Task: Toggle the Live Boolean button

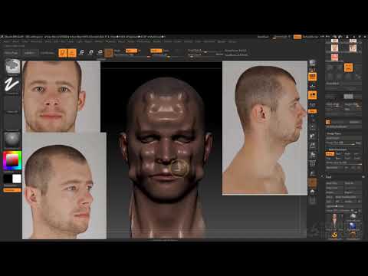Action: (48, 53)
